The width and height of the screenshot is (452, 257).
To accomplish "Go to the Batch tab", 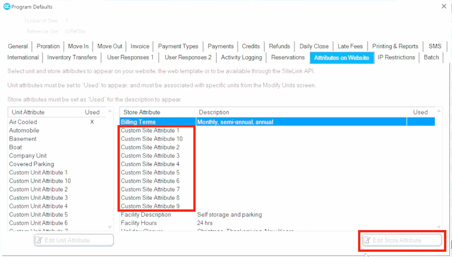I will pos(431,57).
